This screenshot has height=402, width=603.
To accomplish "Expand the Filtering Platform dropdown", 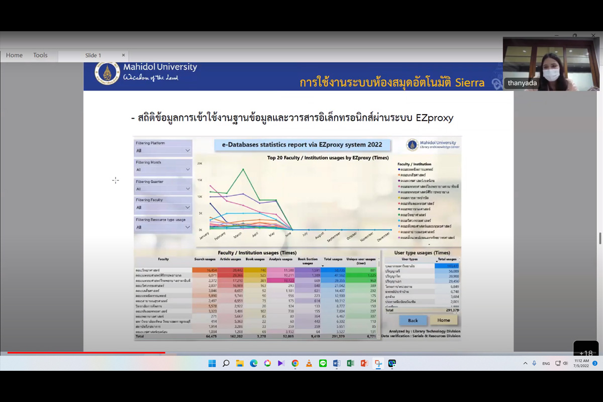I will (163, 150).
